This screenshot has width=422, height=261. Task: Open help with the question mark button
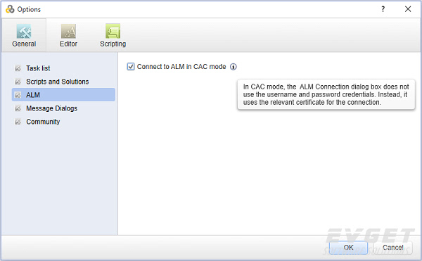[383, 9]
